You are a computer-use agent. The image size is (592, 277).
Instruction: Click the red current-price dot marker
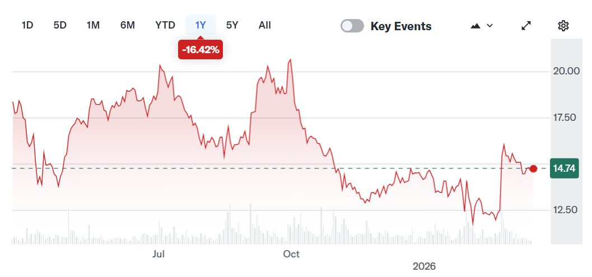point(533,168)
